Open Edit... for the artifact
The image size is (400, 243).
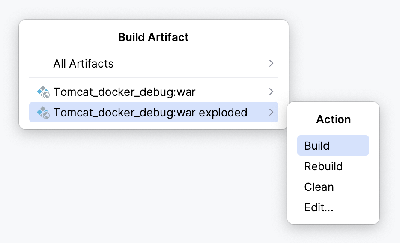point(319,208)
